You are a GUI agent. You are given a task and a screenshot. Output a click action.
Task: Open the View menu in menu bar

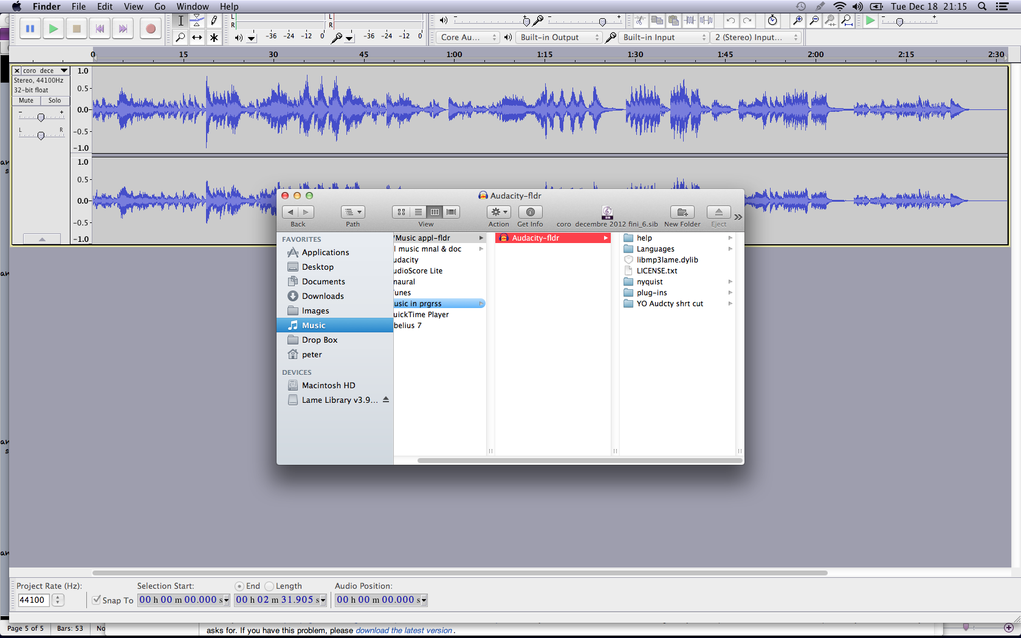tap(134, 7)
